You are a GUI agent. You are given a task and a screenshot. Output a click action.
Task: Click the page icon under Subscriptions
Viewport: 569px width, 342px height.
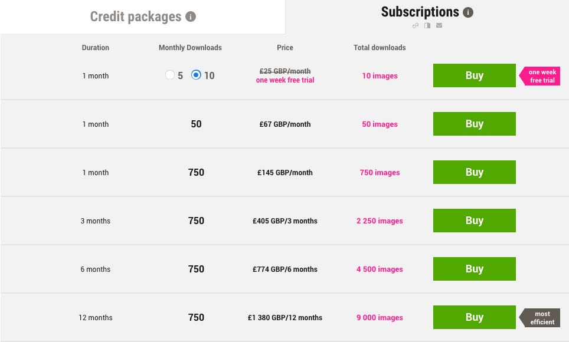427,26
